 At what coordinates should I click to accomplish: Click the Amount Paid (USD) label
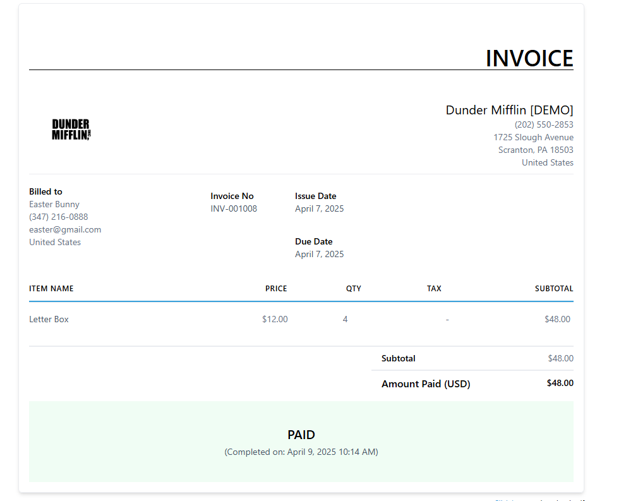tap(426, 384)
